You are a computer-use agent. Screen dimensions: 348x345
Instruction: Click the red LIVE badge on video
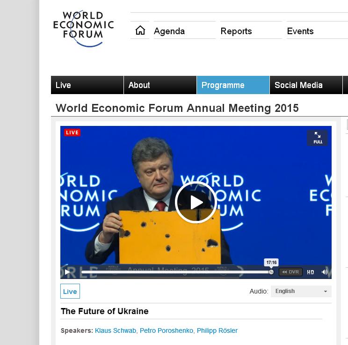coord(72,132)
